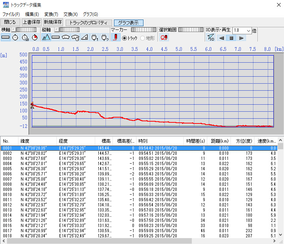Click the 上書保存 button
The width and height of the screenshot is (284, 244).
[31, 22]
